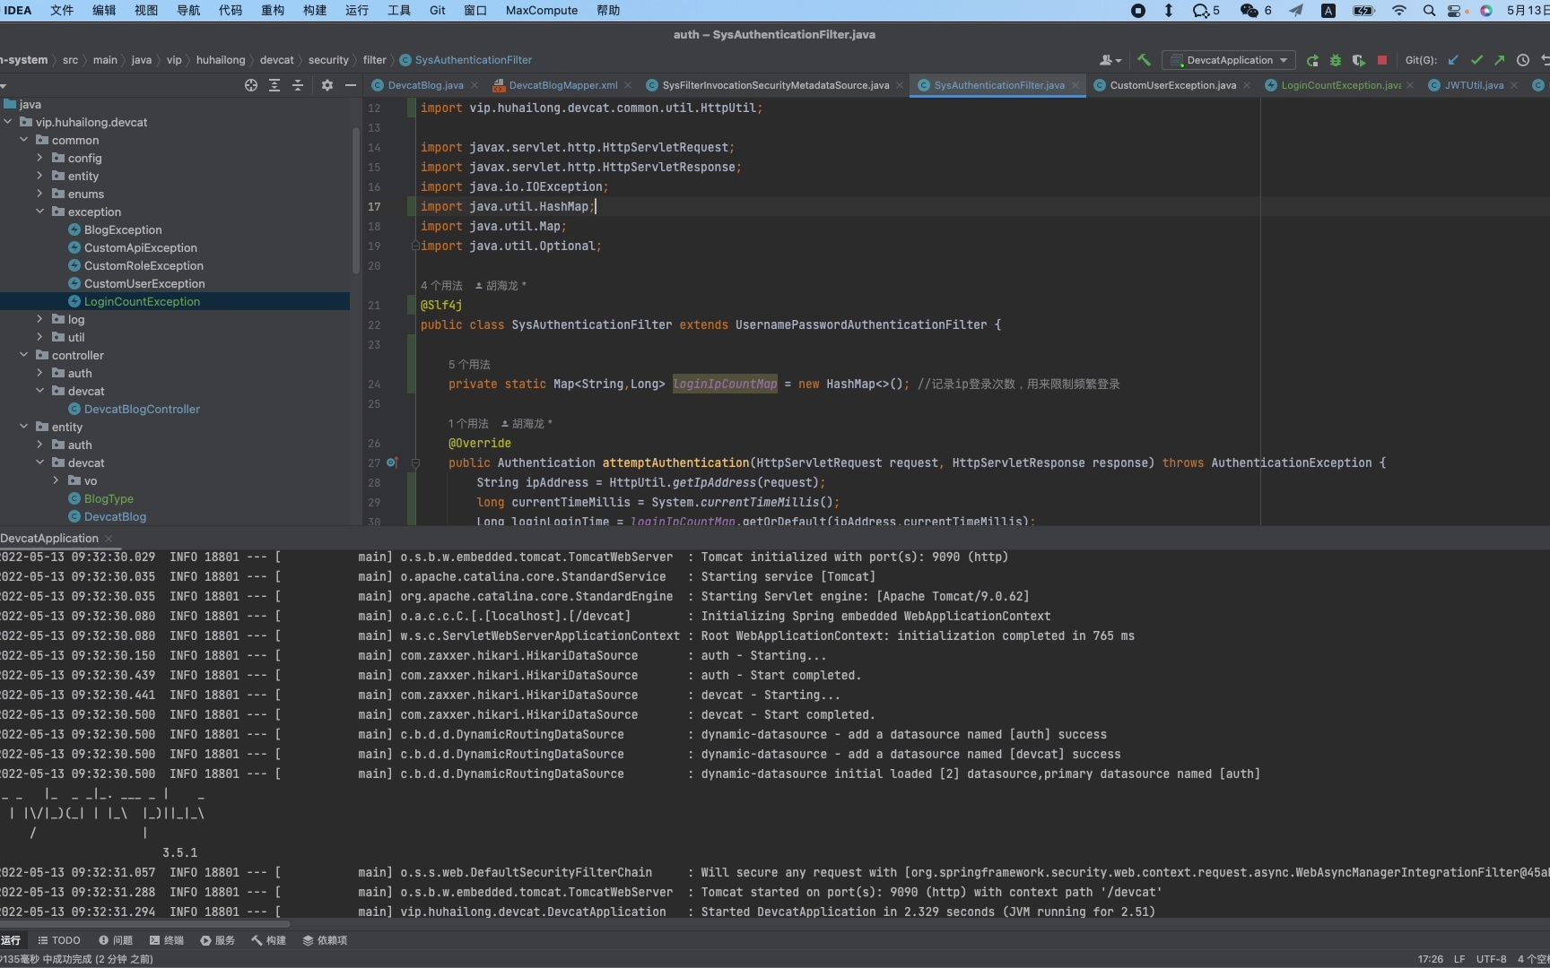This screenshot has width=1550, height=968.
Task: Fold the import block marker at line 19
Action: [415, 246]
